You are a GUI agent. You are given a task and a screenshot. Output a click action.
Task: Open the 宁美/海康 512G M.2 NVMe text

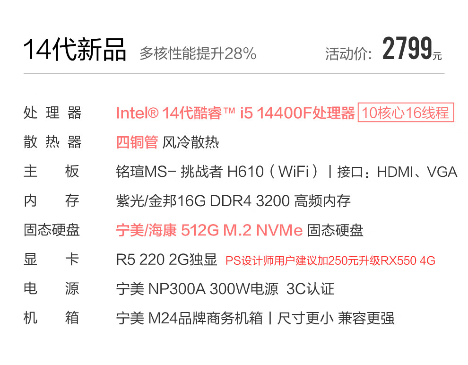pos(209,230)
